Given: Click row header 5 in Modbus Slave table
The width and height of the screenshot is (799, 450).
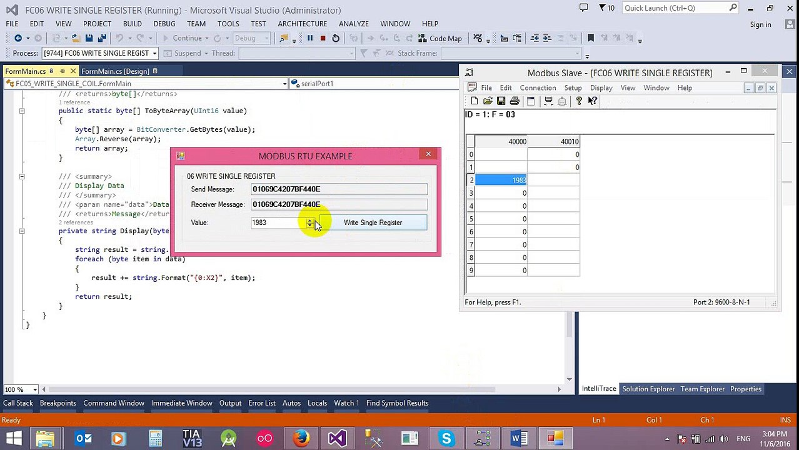Looking at the screenshot, I should tap(471, 219).
